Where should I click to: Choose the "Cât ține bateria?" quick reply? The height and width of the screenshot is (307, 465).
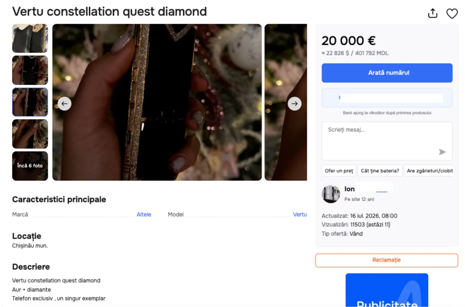380,171
